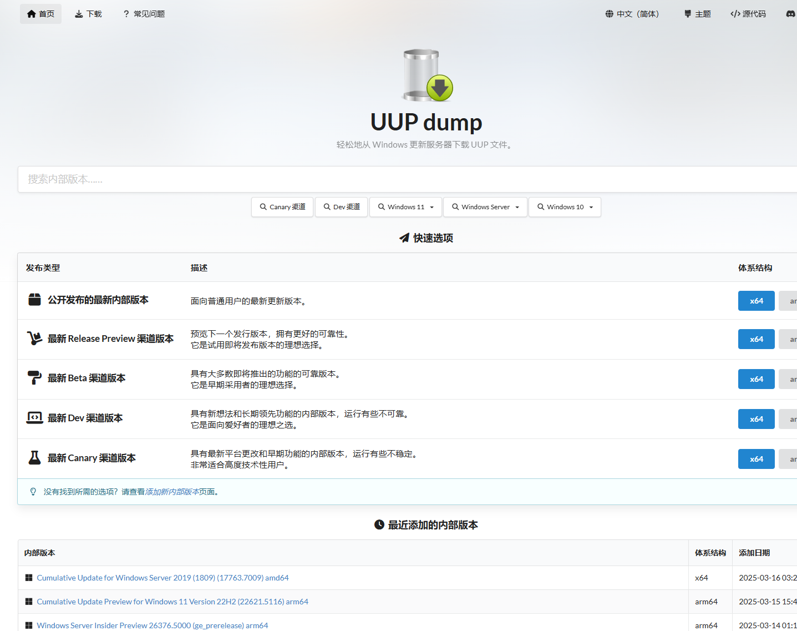Viewport: 797px width, 631px height.
Task: Open Cumulative Update for Windows Server 2019 link
Action: pyautogui.click(x=163, y=578)
